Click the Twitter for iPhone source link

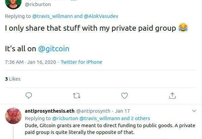[x=81, y=62]
